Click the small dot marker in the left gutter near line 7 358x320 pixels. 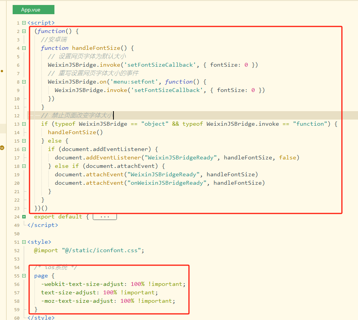2,71
